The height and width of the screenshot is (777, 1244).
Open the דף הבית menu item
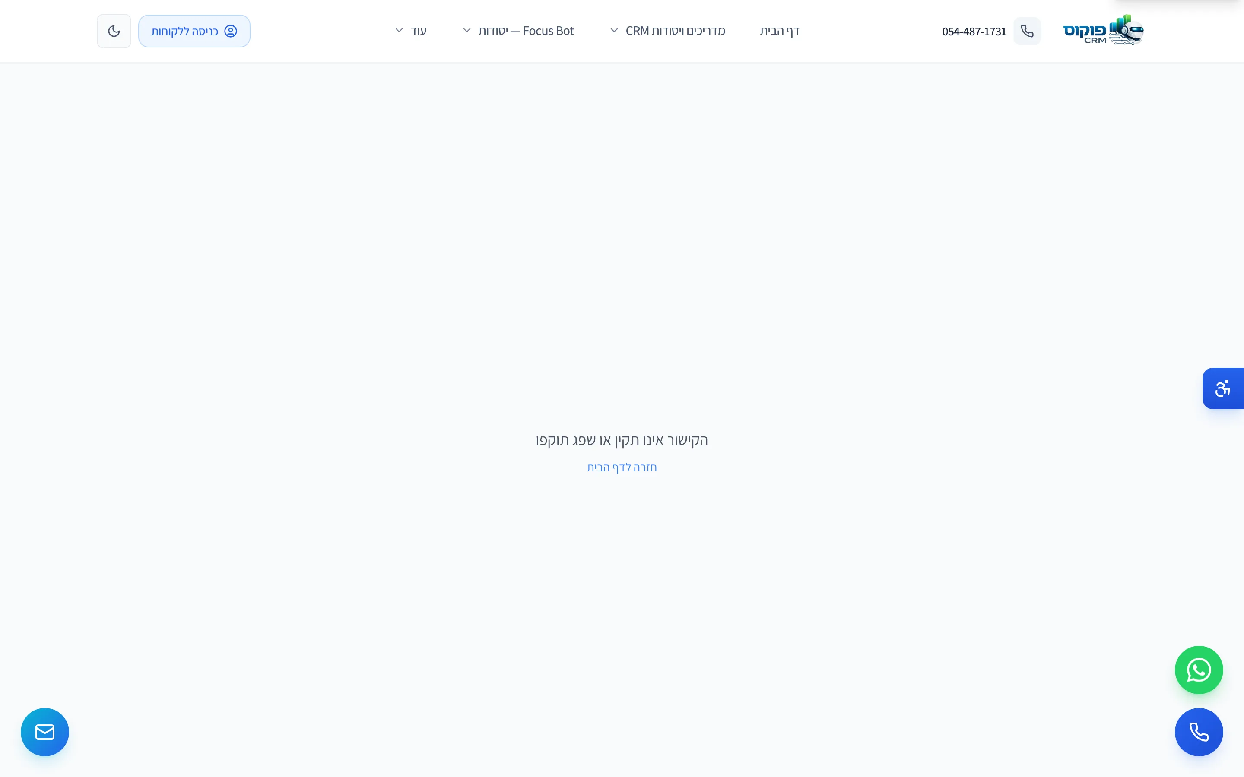coord(779,31)
